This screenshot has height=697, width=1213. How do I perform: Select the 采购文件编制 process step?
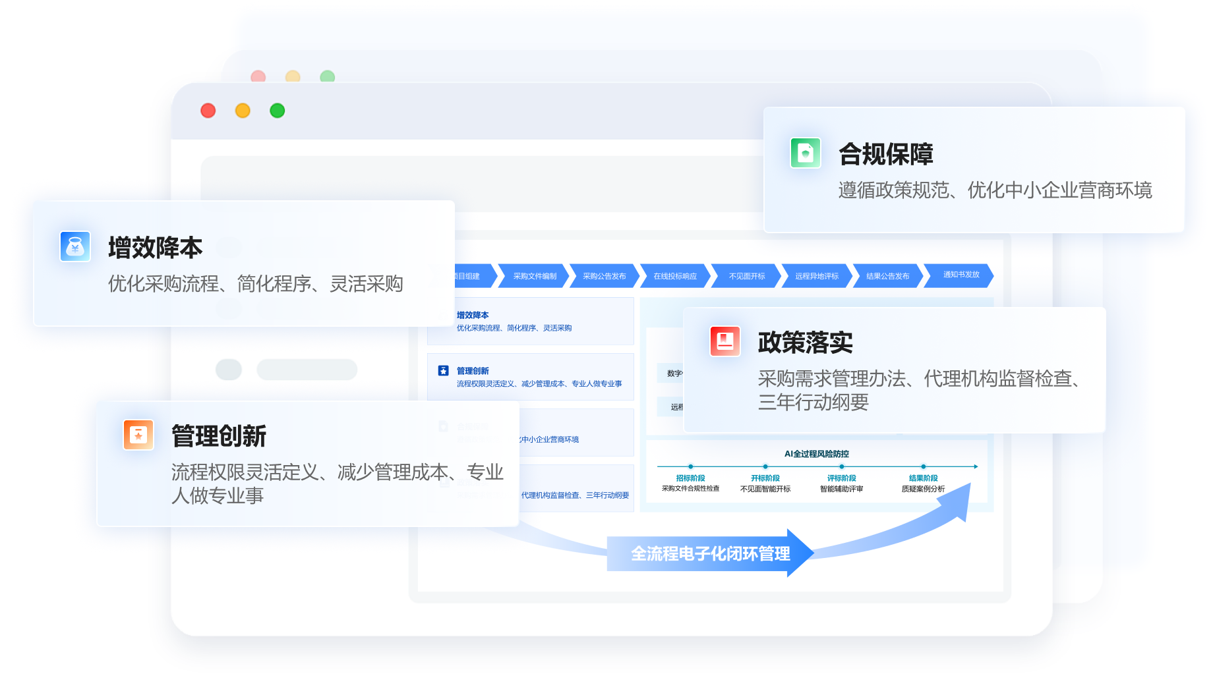(x=535, y=276)
